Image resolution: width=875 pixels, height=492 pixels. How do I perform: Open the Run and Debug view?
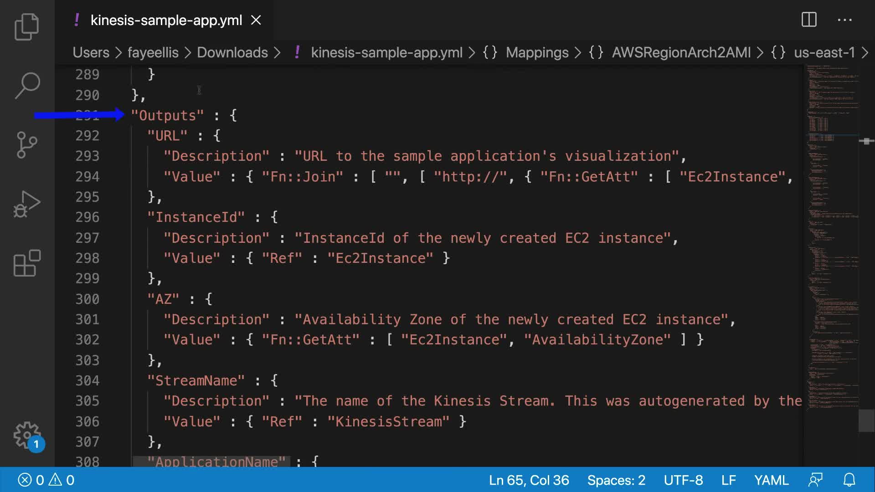coord(27,204)
